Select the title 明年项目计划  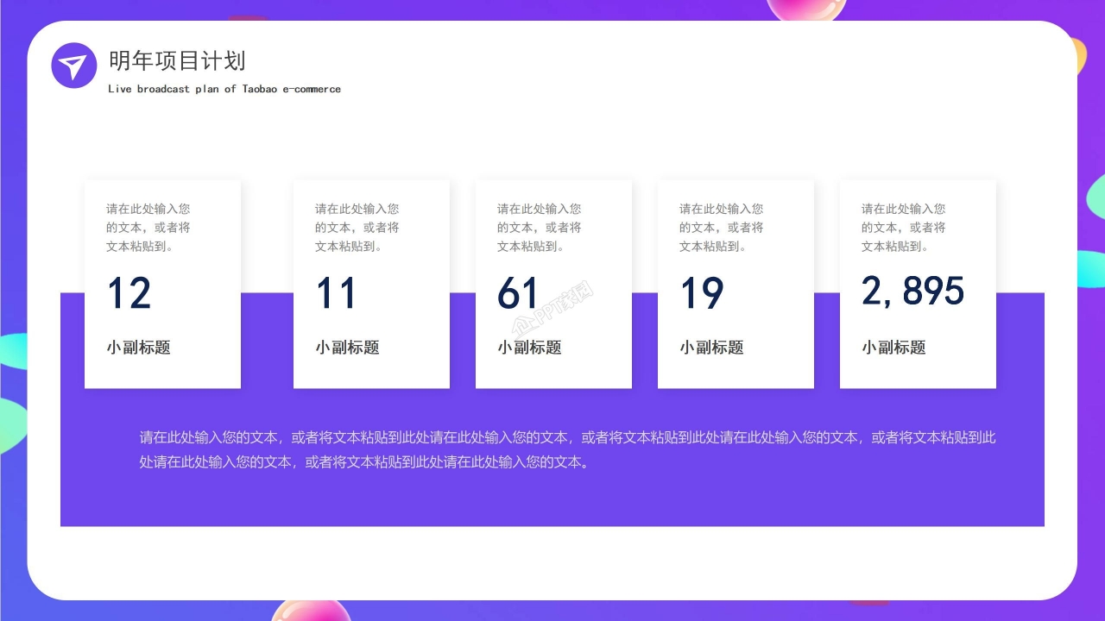click(x=177, y=61)
